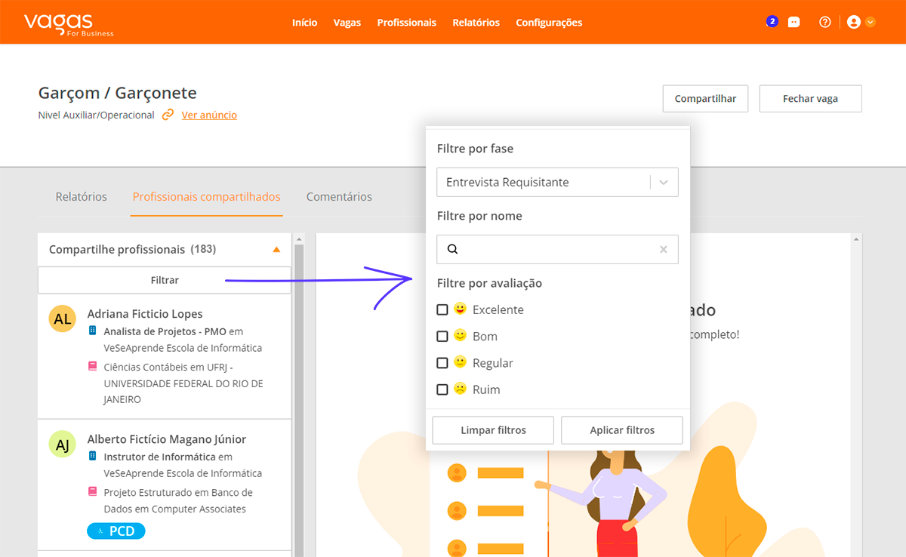
Task: Click the job icon next to Analista de Projetos
Action: [93, 331]
